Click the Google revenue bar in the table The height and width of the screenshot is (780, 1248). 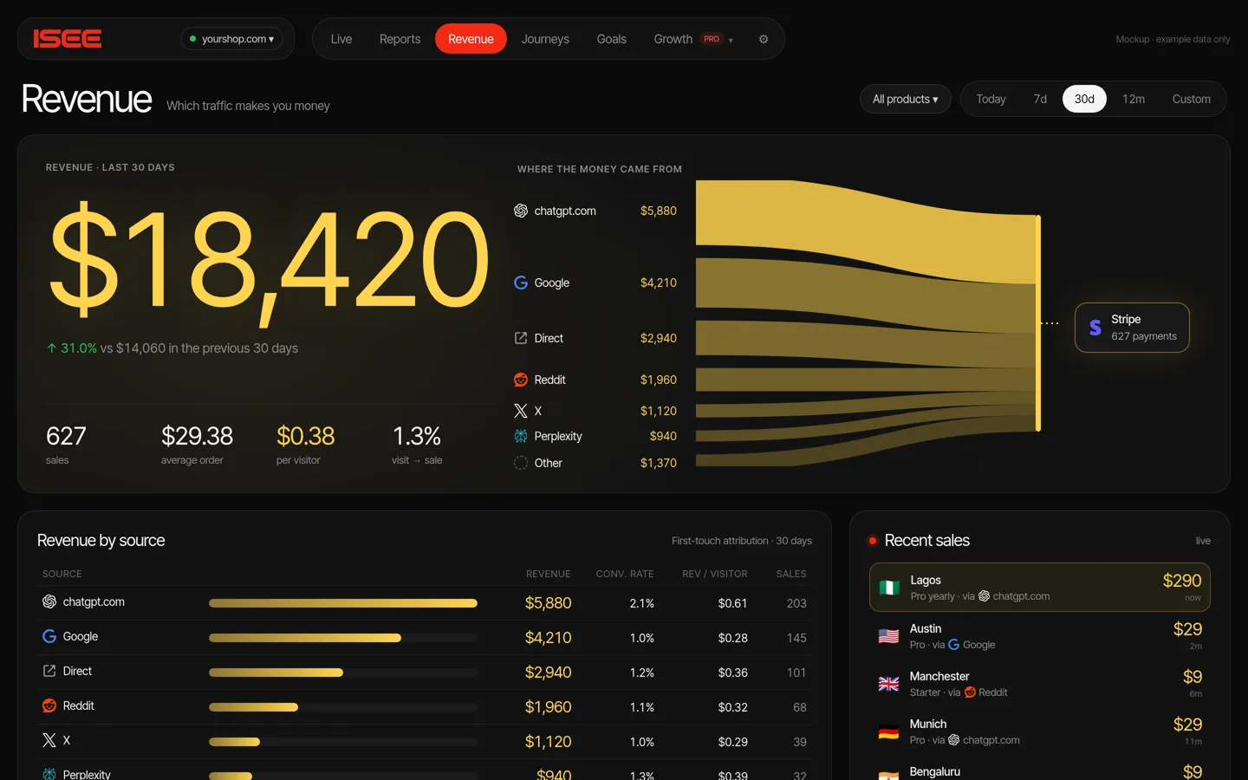305,638
